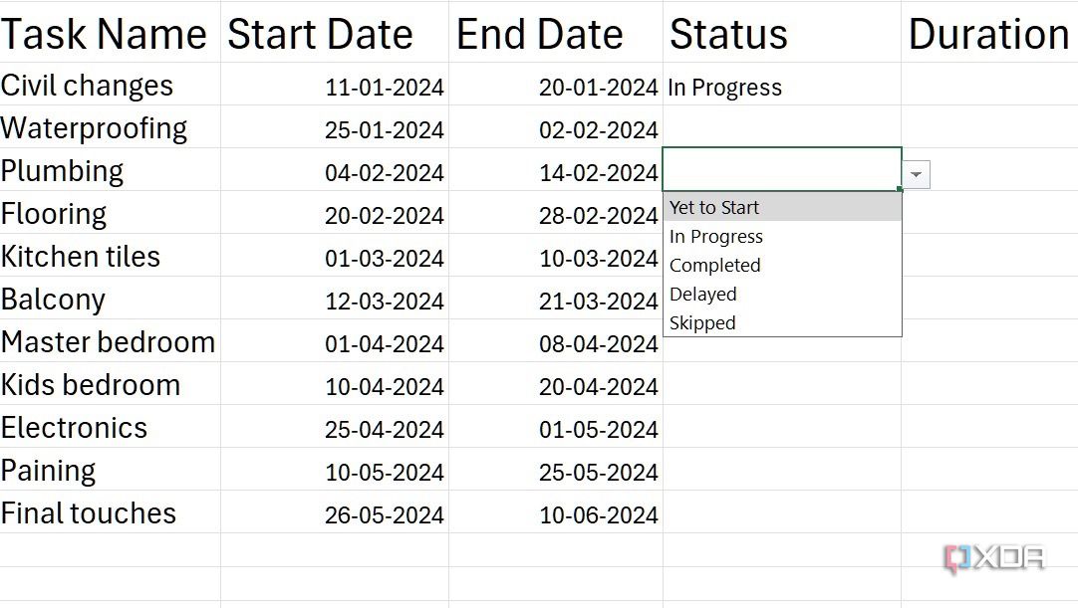Select 'Delayed' in the open status list
The image size is (1078, 608).
tap(702, 294)
